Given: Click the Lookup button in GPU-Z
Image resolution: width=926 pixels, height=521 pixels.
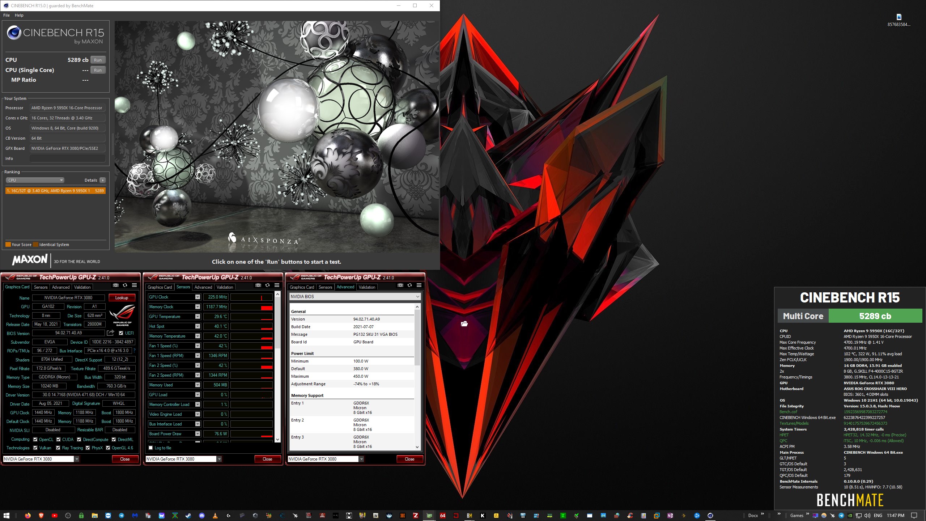Looking at the screenshot, I should point(122,298).
